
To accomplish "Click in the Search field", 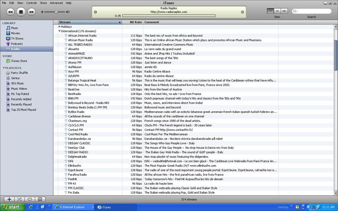I will click(x=312, y=11).
